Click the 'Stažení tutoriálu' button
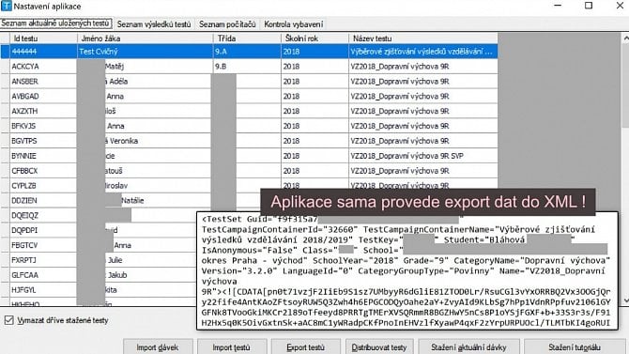The height and width of the screenshot is (354, 629). [575, 347]
